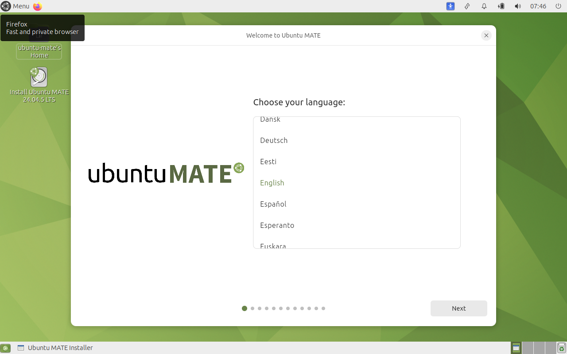
Task: Launch Firefox from the top panel
Action: click(38, 6)
